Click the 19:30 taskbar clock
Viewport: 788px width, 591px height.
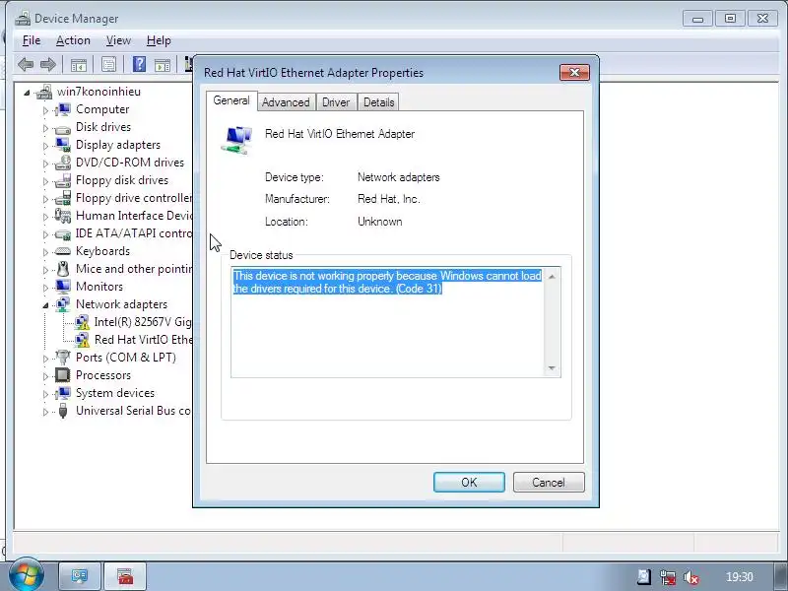click(x=740, y=577)
